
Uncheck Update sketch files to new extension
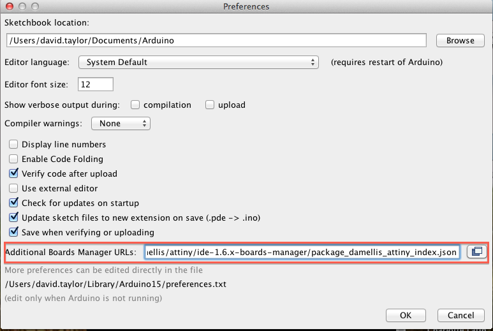point(13,217)
